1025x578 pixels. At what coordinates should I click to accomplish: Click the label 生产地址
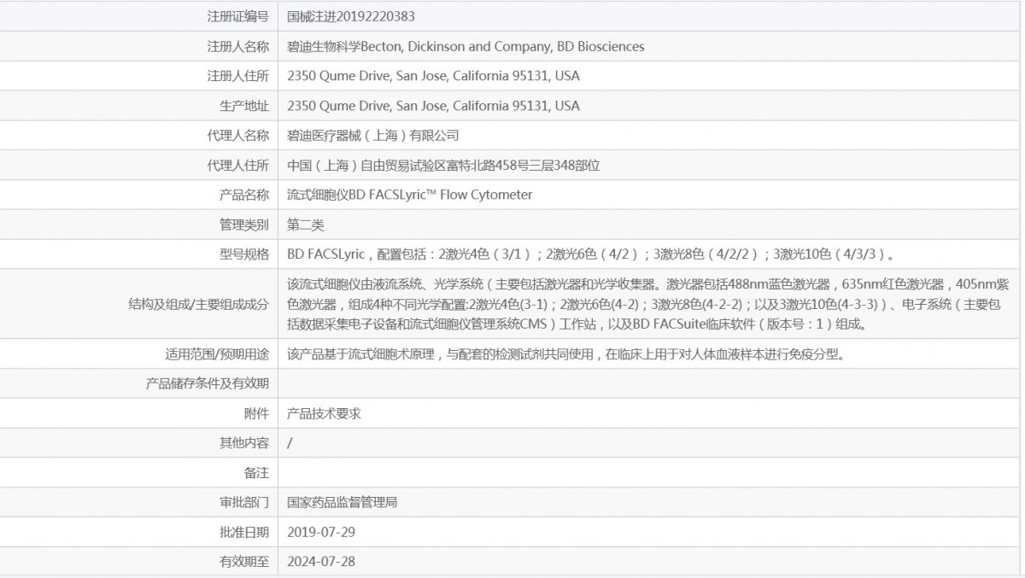(243, 106)
